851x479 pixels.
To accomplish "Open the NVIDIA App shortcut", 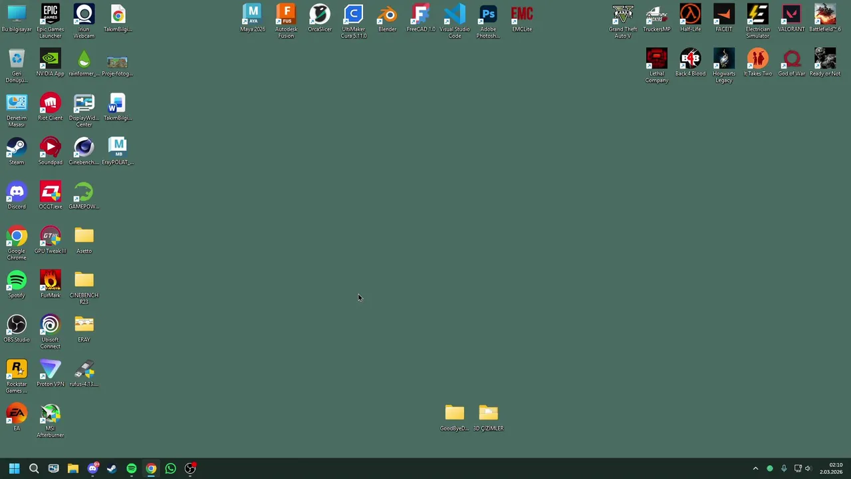I will (50, 62).
